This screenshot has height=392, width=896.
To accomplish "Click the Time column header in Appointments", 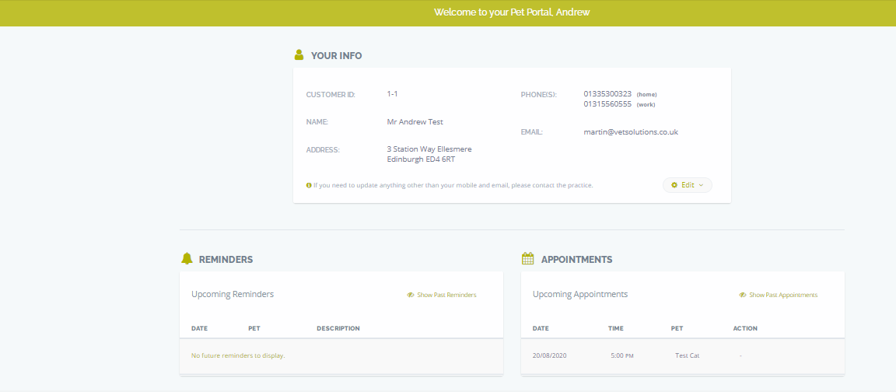I will tap(616, 328).
